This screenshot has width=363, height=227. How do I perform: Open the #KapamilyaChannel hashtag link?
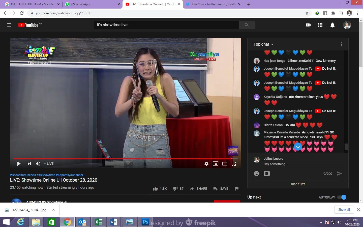tap(69, 175)
